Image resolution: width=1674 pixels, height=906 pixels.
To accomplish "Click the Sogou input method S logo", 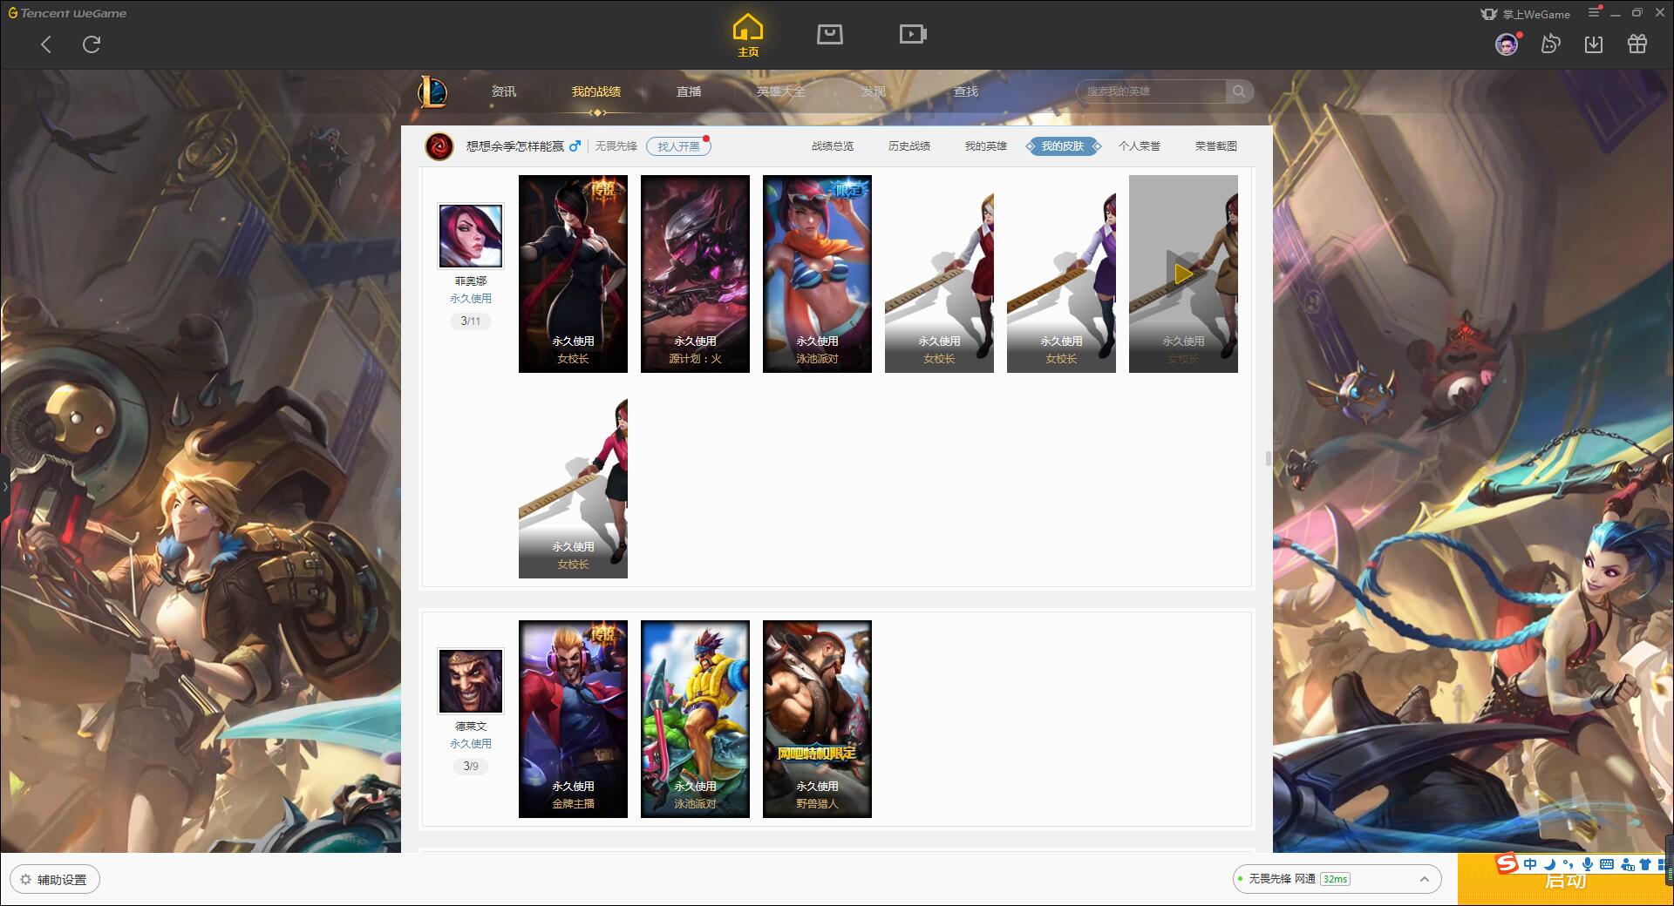I will tap(1507, 863).
